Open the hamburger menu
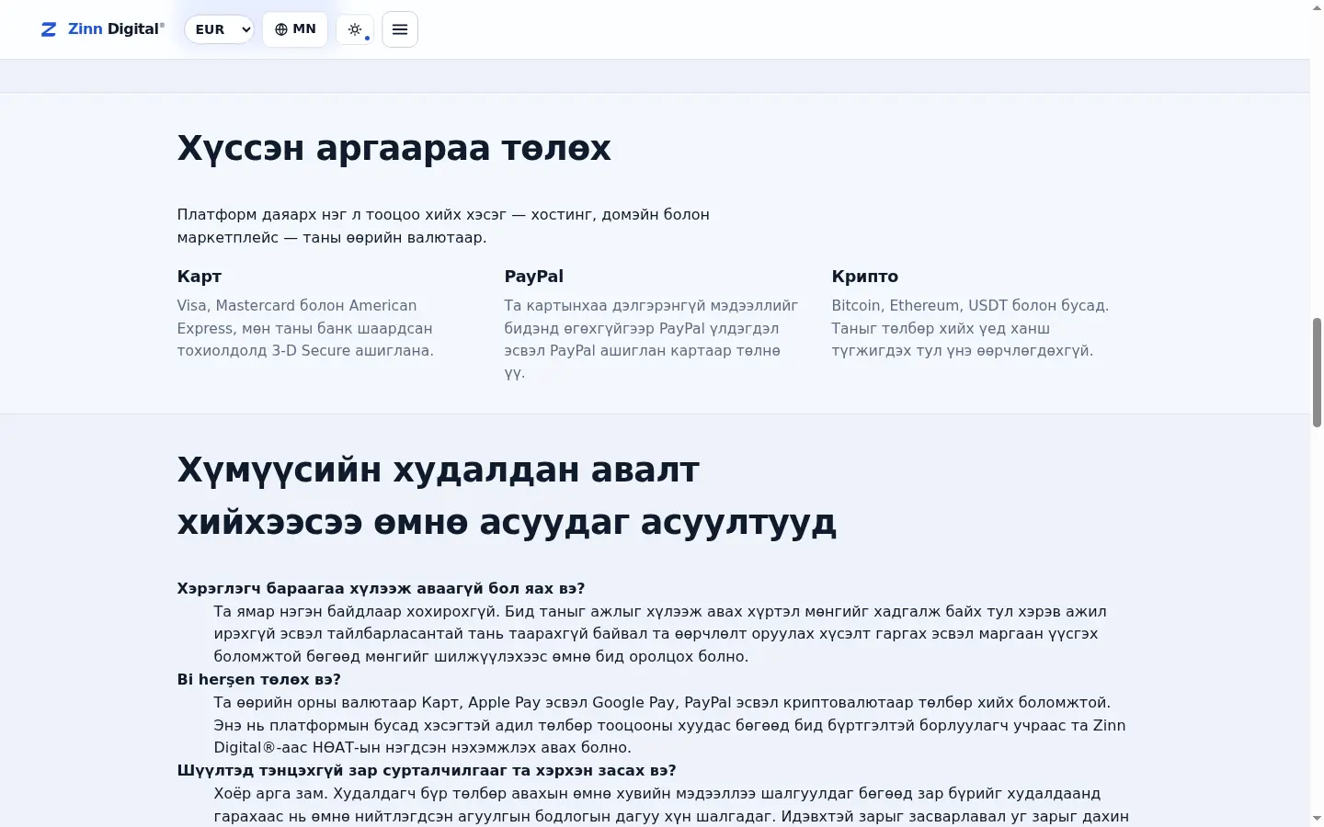Screen dimensions: 1324x827 pos(400,29)
